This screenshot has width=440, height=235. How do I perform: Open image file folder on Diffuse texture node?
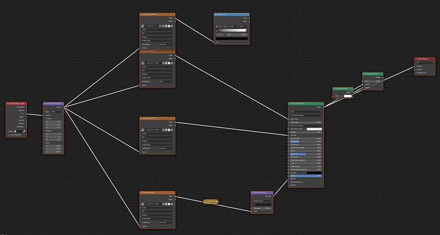click(169, 63)
